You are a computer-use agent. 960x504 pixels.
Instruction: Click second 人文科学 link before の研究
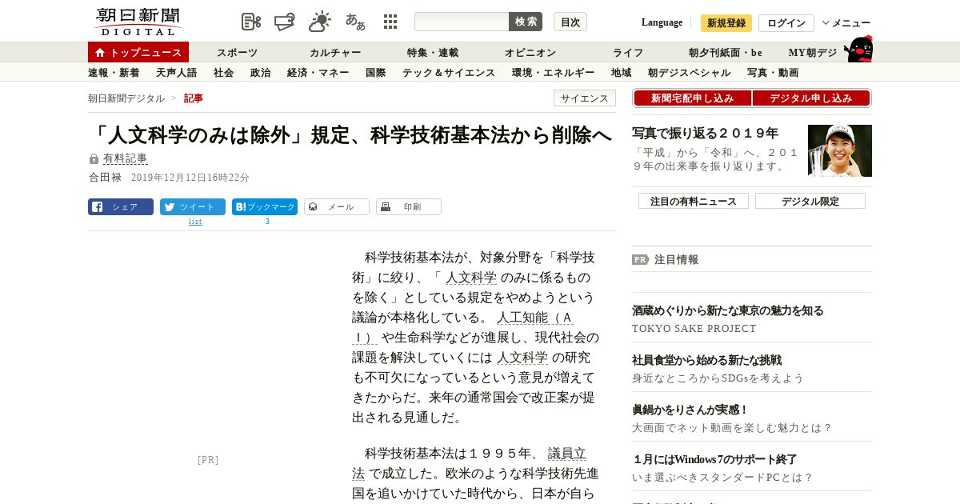point(522,358)
